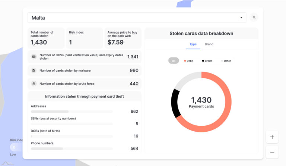The width and height of the screenshot is (286, 166).
Task: Open the country dropdown arrow
Action: (x=241, y=18)
